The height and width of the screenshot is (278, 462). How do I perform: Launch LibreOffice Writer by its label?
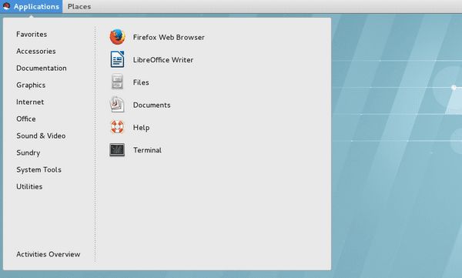(163, 60)
